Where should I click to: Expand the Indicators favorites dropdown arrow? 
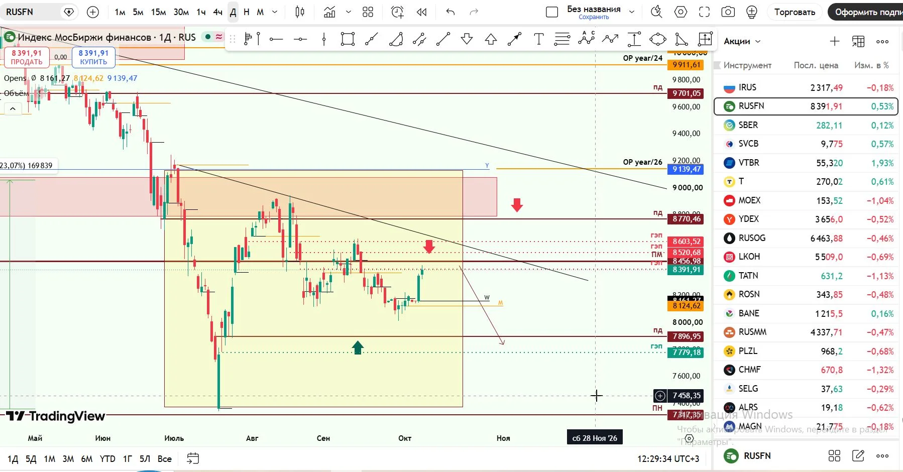[349, 12]
